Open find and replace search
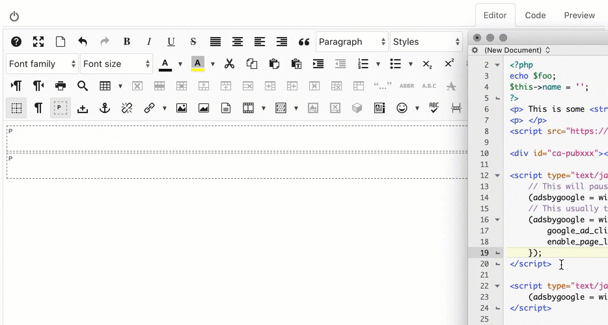 83,86
